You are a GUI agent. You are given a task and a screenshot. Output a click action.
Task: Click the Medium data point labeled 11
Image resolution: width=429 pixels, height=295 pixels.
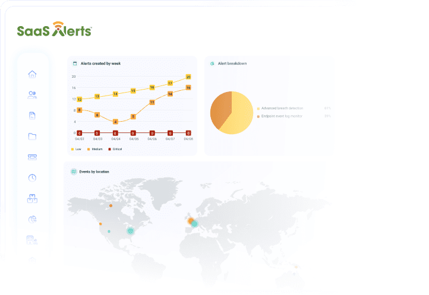[x=152, y=102]
